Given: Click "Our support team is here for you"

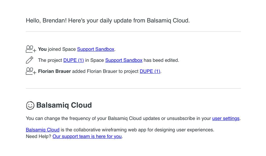Looking at the screenshot, I should (87, 136).
